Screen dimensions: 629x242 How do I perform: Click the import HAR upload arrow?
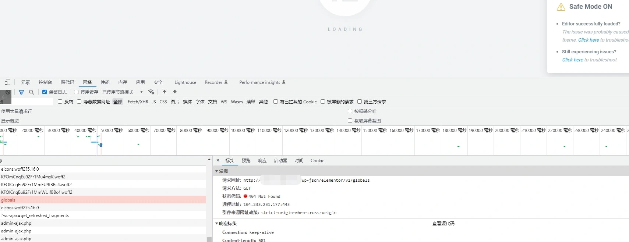(x=165, y=92)
